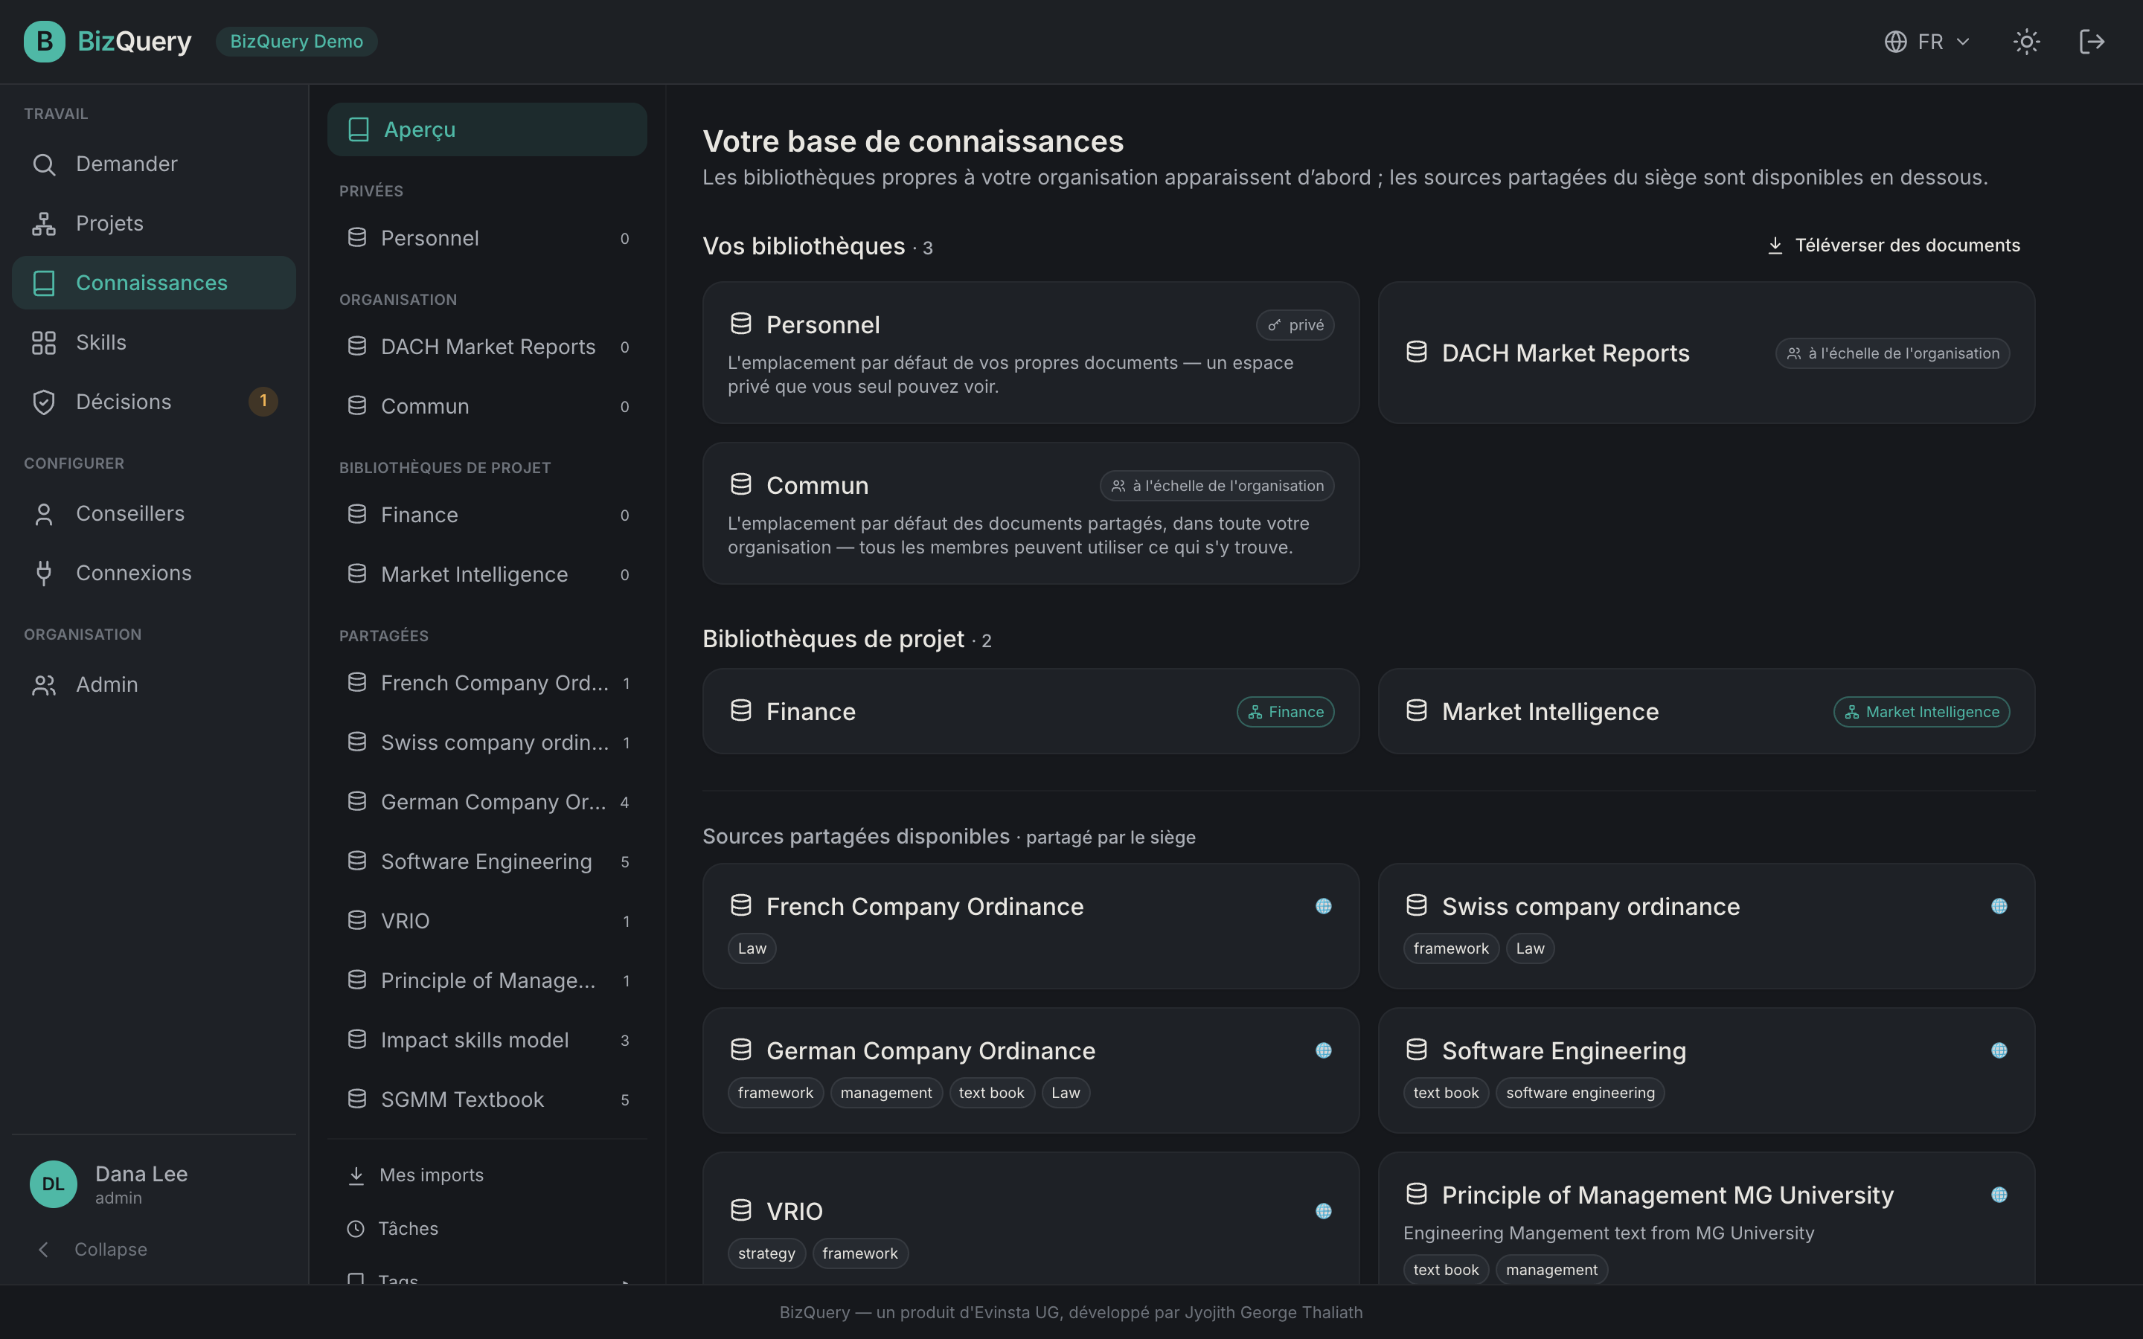Open VRIO in the shared list
The height and width of the screenshot is (1339, 2143).
tap(487, 921)
